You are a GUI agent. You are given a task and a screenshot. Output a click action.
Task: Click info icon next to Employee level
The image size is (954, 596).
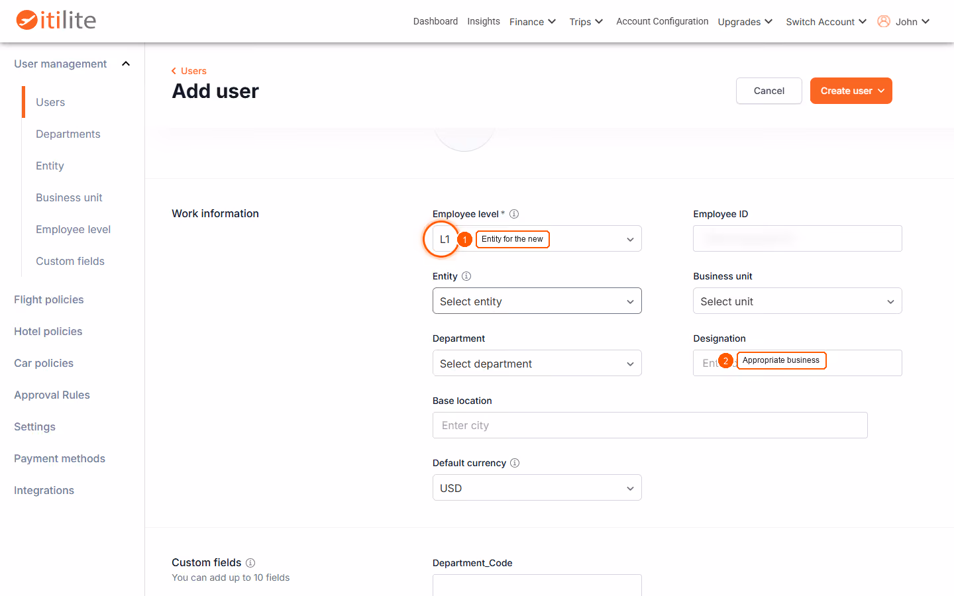pyautogui.click(x=514, y=214)
